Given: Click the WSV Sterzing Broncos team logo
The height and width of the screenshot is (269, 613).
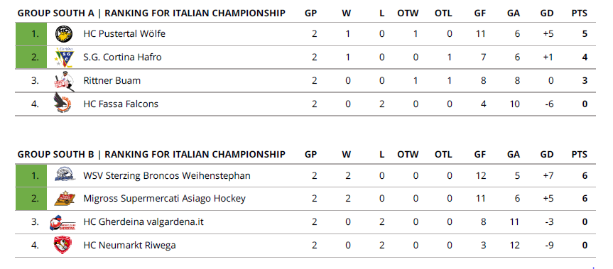Looking at the screenshot, I should (63, 175).
